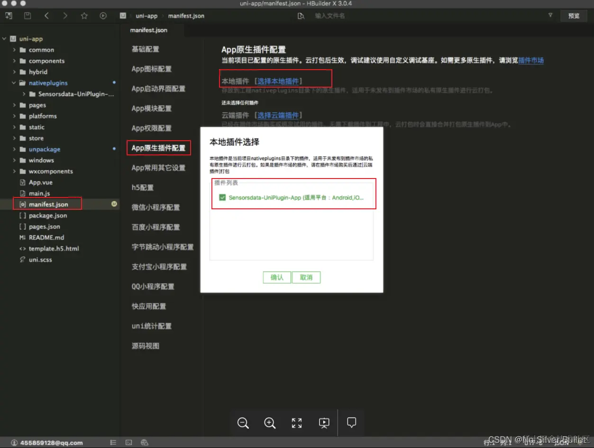The image size is (594, 448).
Task: Open a new file with the toolbar icon
Action: (x=8, y=16)
